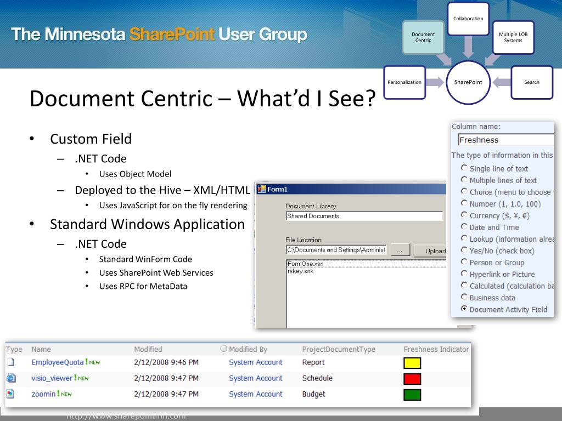Pick the Currency column type
The width and height of the screenshot is (562, 421).
pos(464,215)
